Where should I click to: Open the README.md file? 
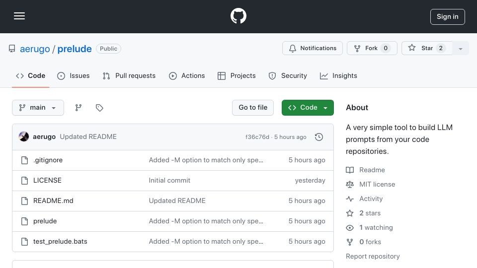[53, 201]
